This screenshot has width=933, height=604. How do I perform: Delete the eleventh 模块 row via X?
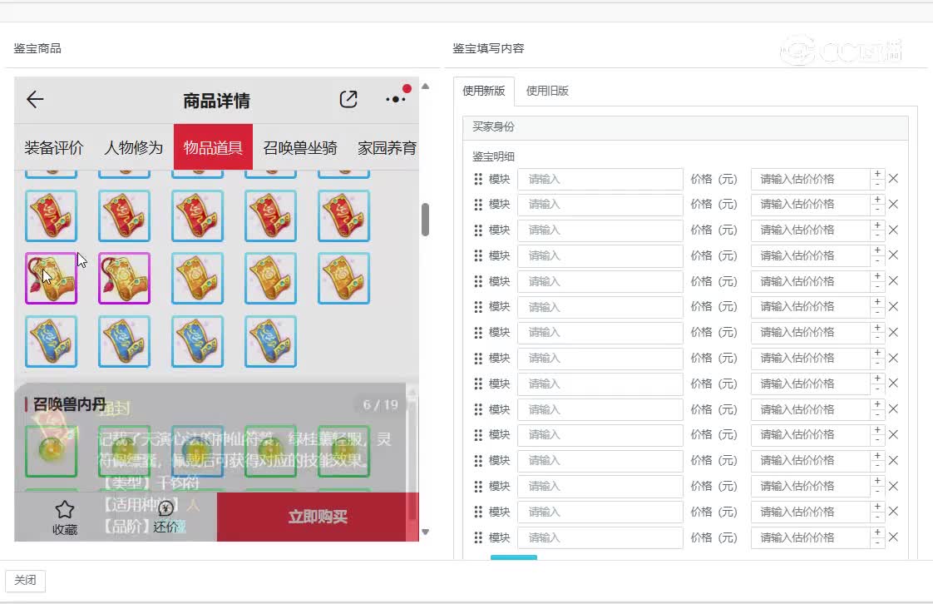893,435
